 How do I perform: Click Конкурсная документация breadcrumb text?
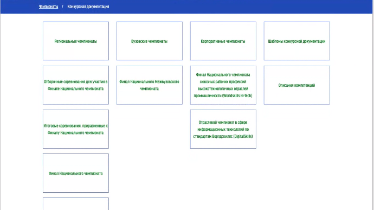point(88,7)
